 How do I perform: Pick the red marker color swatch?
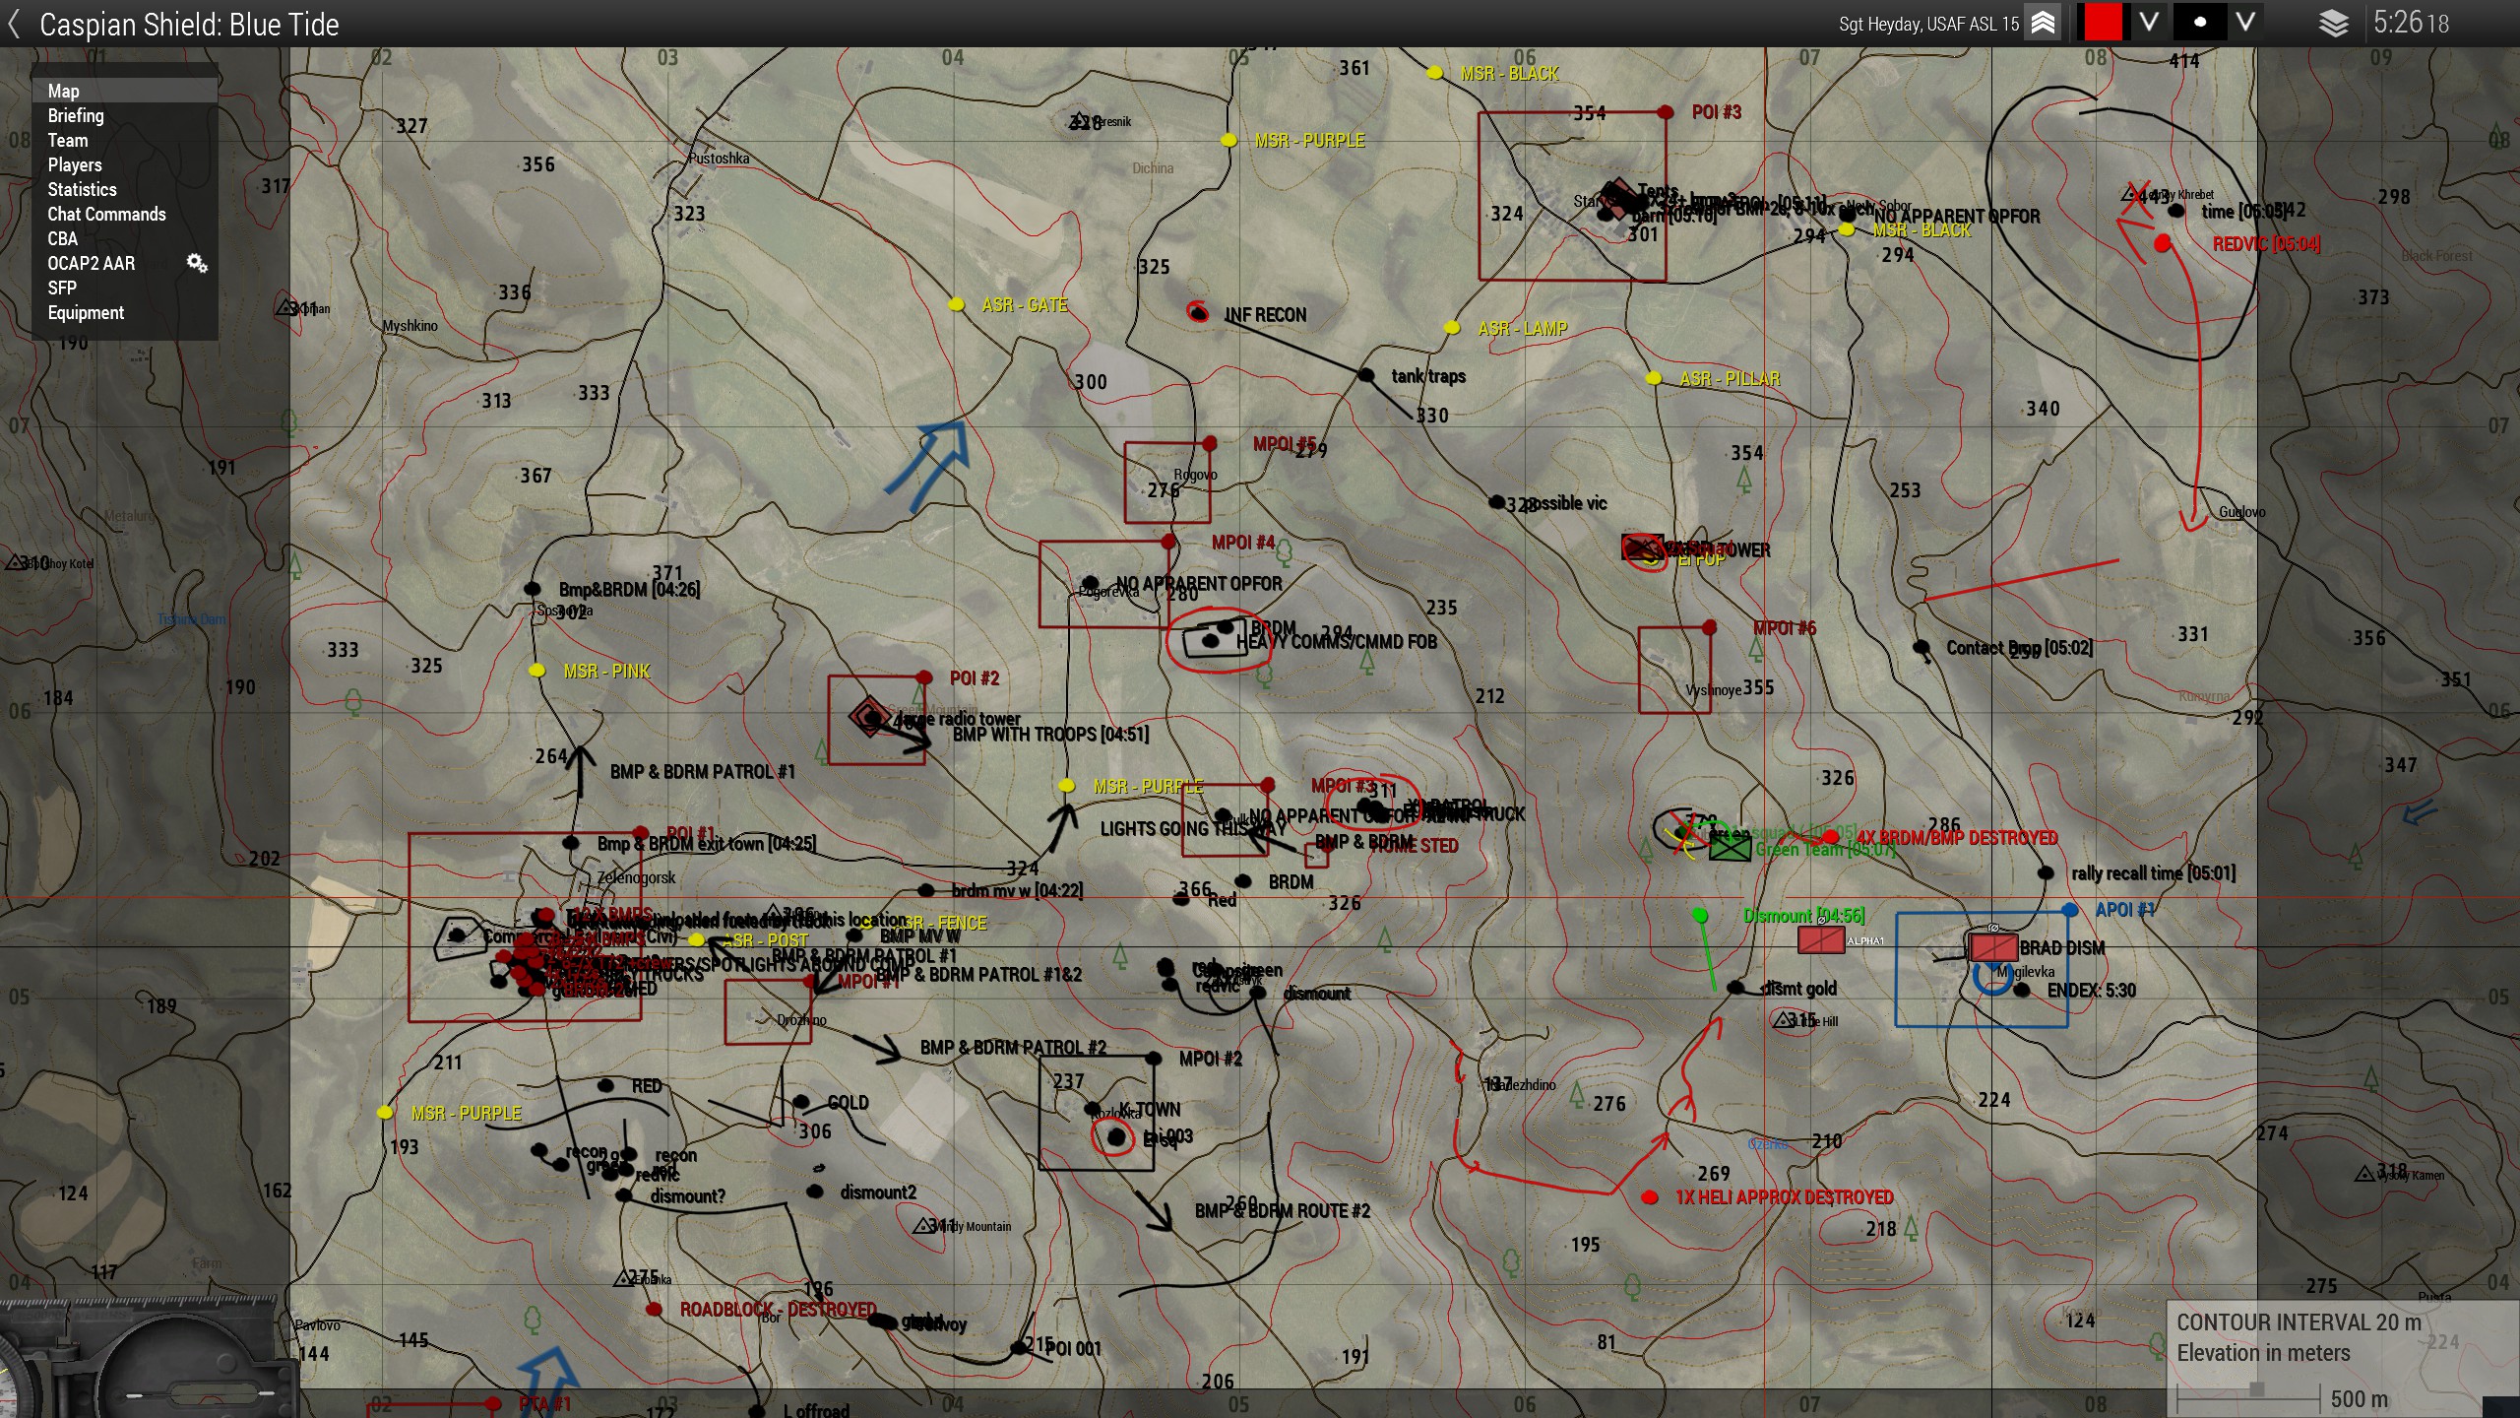click(x=2102, y=23)
